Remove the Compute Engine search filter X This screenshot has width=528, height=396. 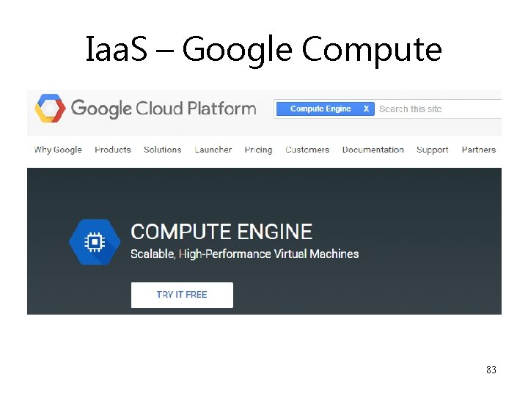tap(366, 109)
